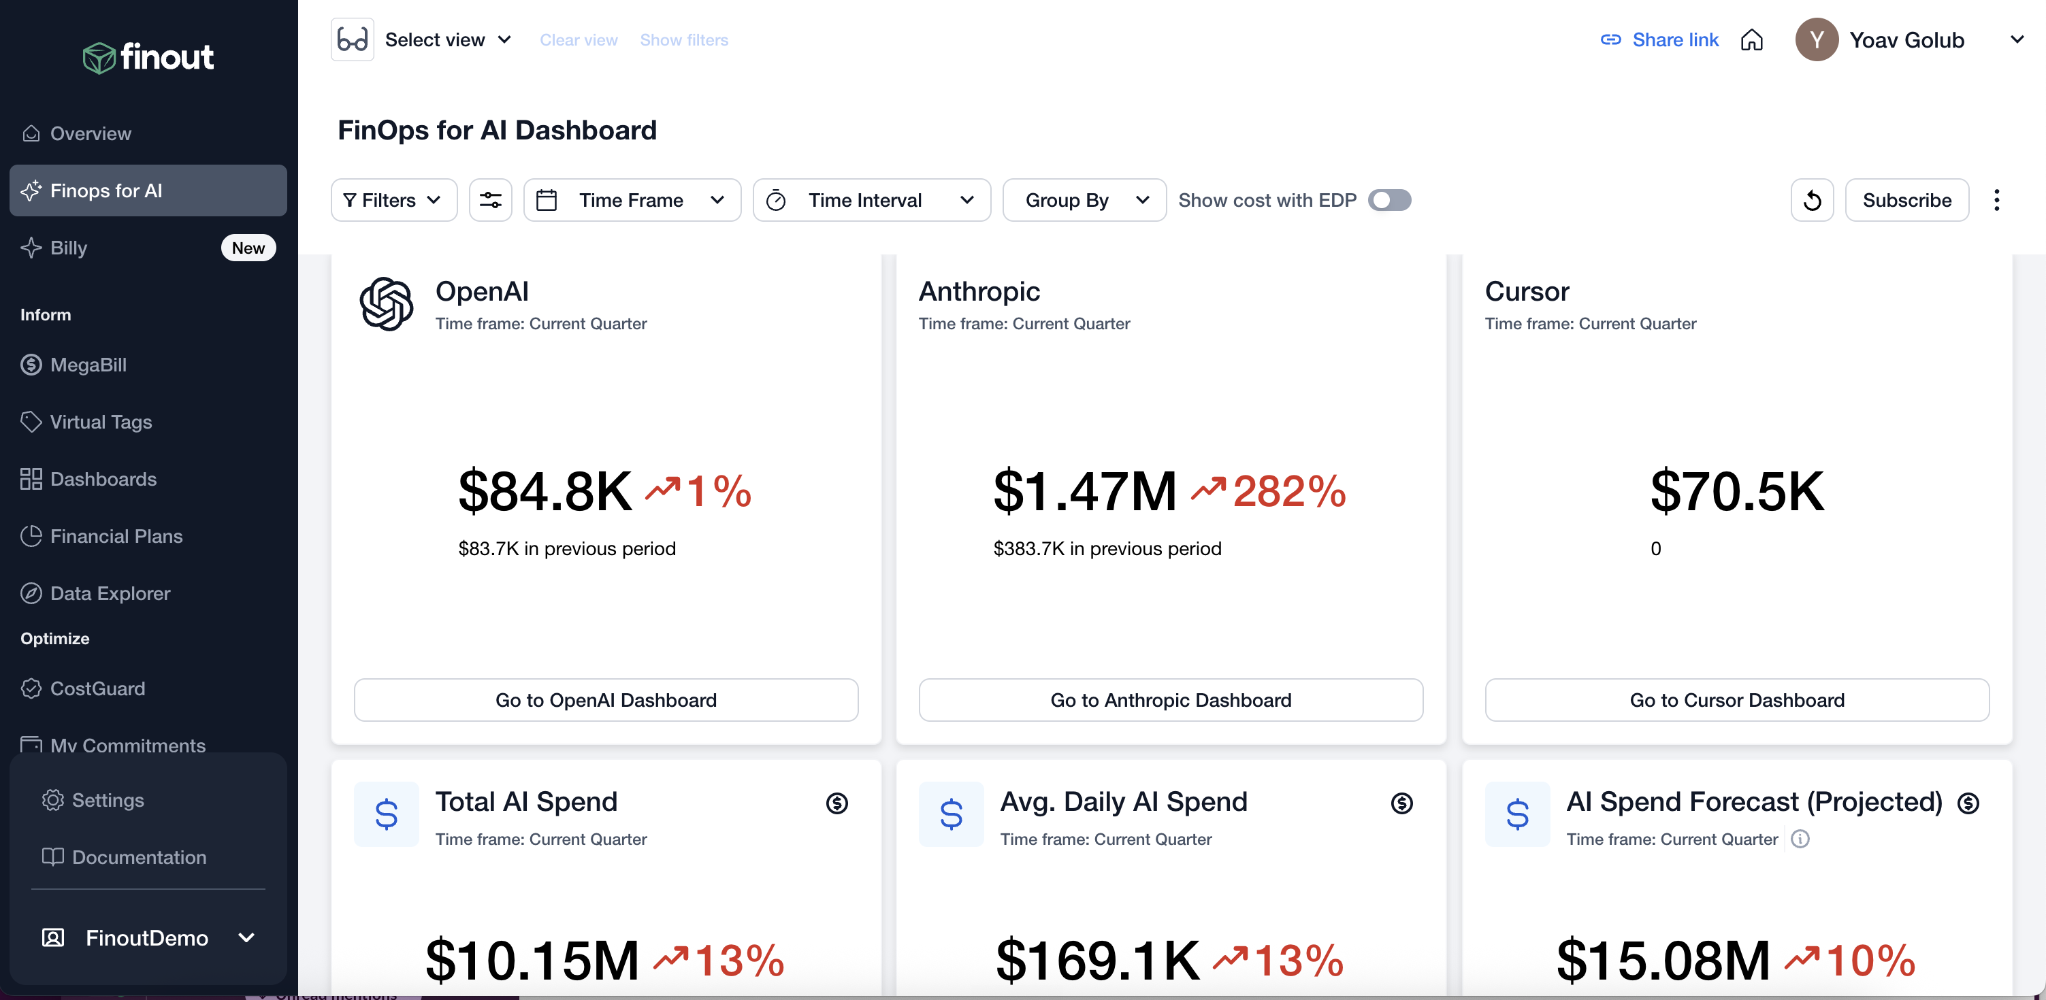Click the Documentation book icon
The height and width of the screenshot is (1000, 2046).
tap(52, 857)
